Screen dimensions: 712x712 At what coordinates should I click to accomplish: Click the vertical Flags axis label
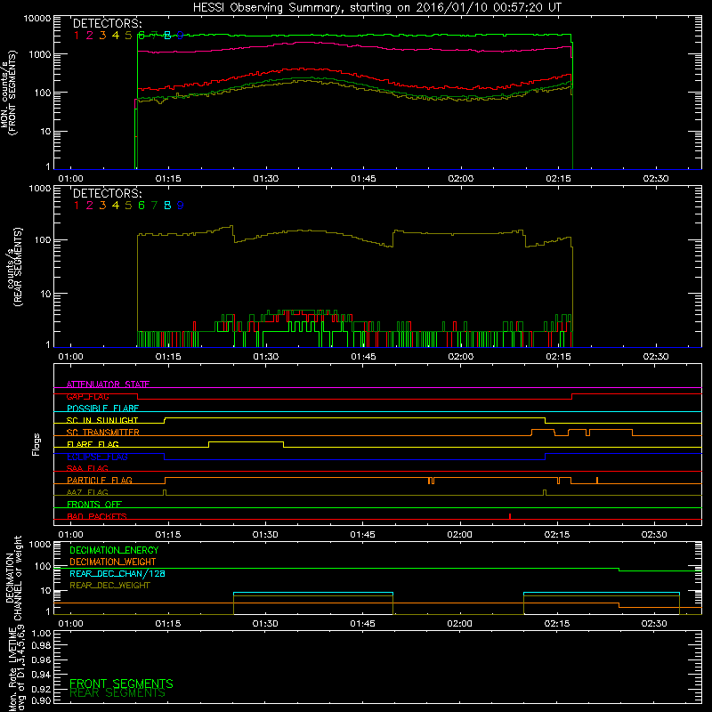point(36,444)
